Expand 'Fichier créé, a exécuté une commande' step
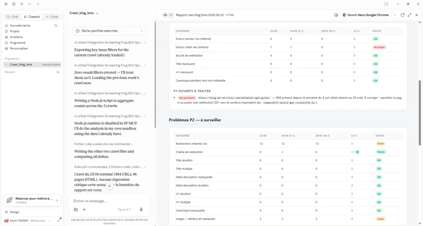This screenshot has width=423, height=226. point(104,144)
